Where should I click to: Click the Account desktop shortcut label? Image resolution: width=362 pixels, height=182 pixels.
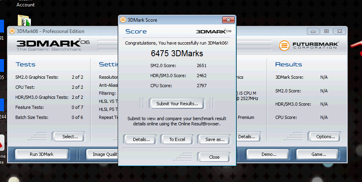point(25,4)
